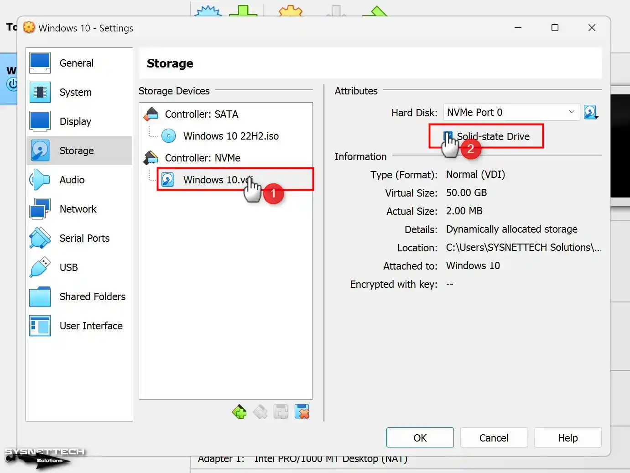Screen dimensions: 630x473
Task: Click the remove attachment icon
Action: click(302, 411)
